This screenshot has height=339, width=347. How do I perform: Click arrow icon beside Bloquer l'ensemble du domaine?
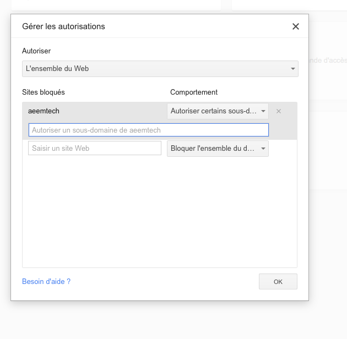pos(263,149)
